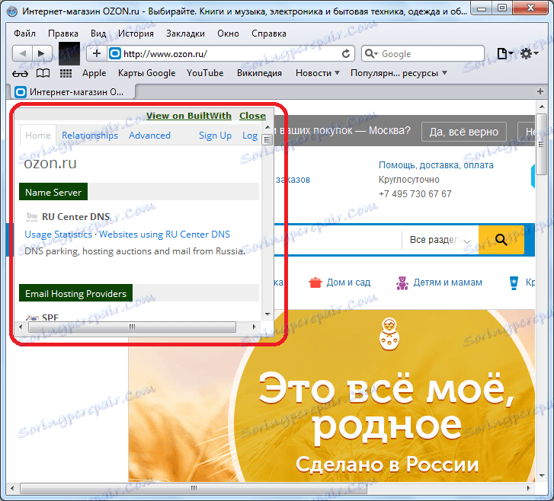Open the Справка menu
The height and width of the screenshot is (501, 554).
pyautogui.click(x=269, y=34)
